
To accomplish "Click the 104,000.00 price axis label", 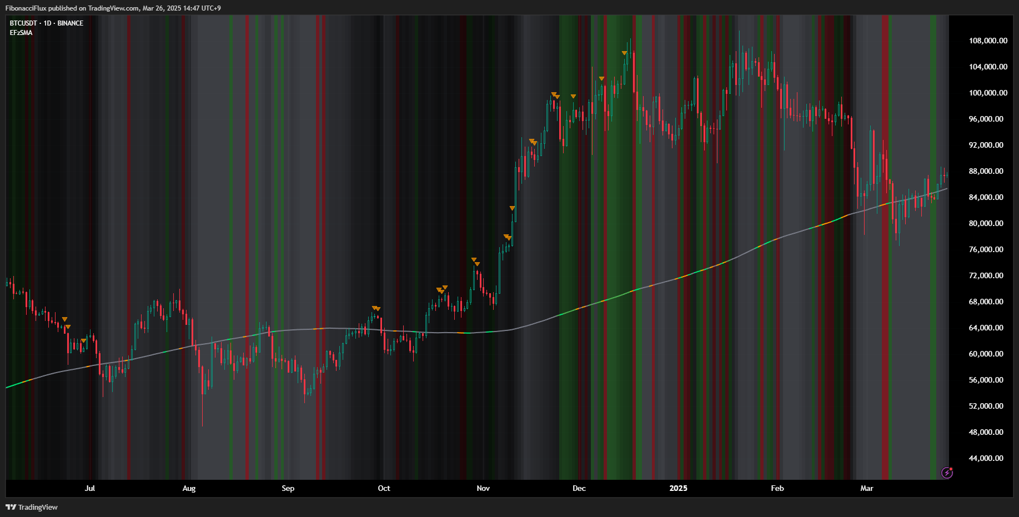I will 988,67.
